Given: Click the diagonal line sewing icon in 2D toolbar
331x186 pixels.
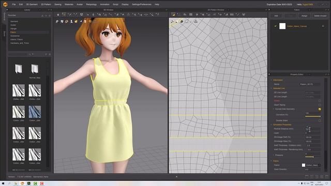Looking at the screenshot, I should coord(238,14).
